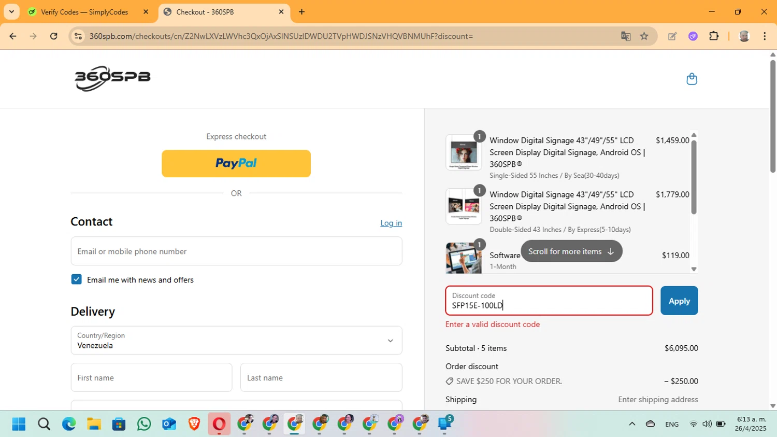Click the ENG language indicator
This screenshot has width=777, height=437.
(672, 424)
